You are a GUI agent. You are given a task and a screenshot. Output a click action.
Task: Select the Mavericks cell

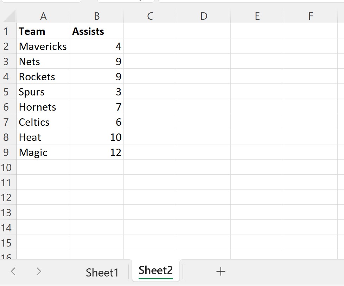(x=43, y=46)
